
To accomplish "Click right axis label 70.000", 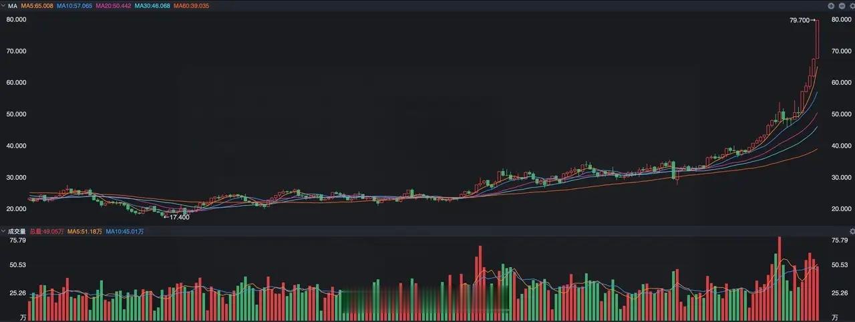I will [841, 51].
